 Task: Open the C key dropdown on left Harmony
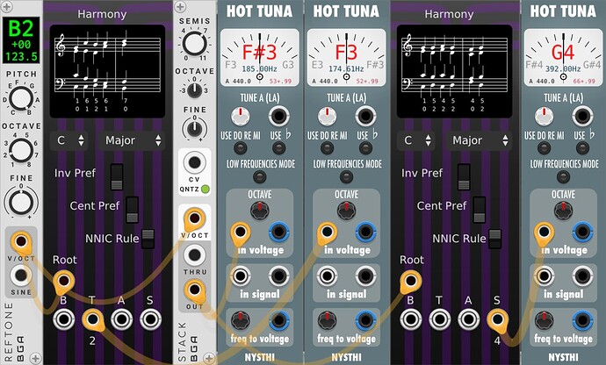(69, 140)
